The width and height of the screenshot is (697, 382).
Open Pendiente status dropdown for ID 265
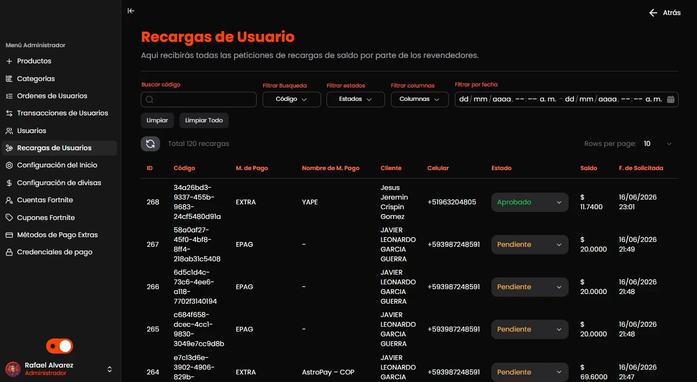tap(529, 329)
